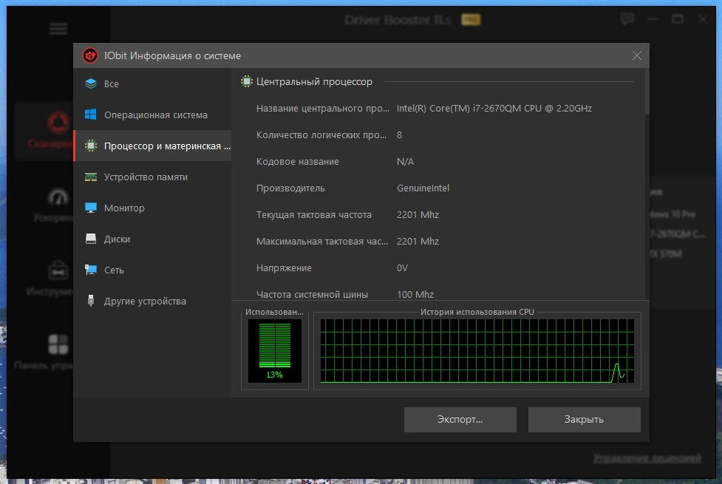Open the Все category
The width and height of the screenshot is (722, 484).
152,83
